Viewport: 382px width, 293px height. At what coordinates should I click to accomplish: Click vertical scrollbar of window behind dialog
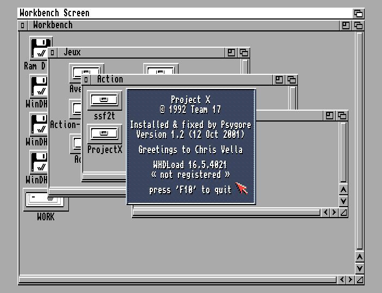tap(343, 152)
